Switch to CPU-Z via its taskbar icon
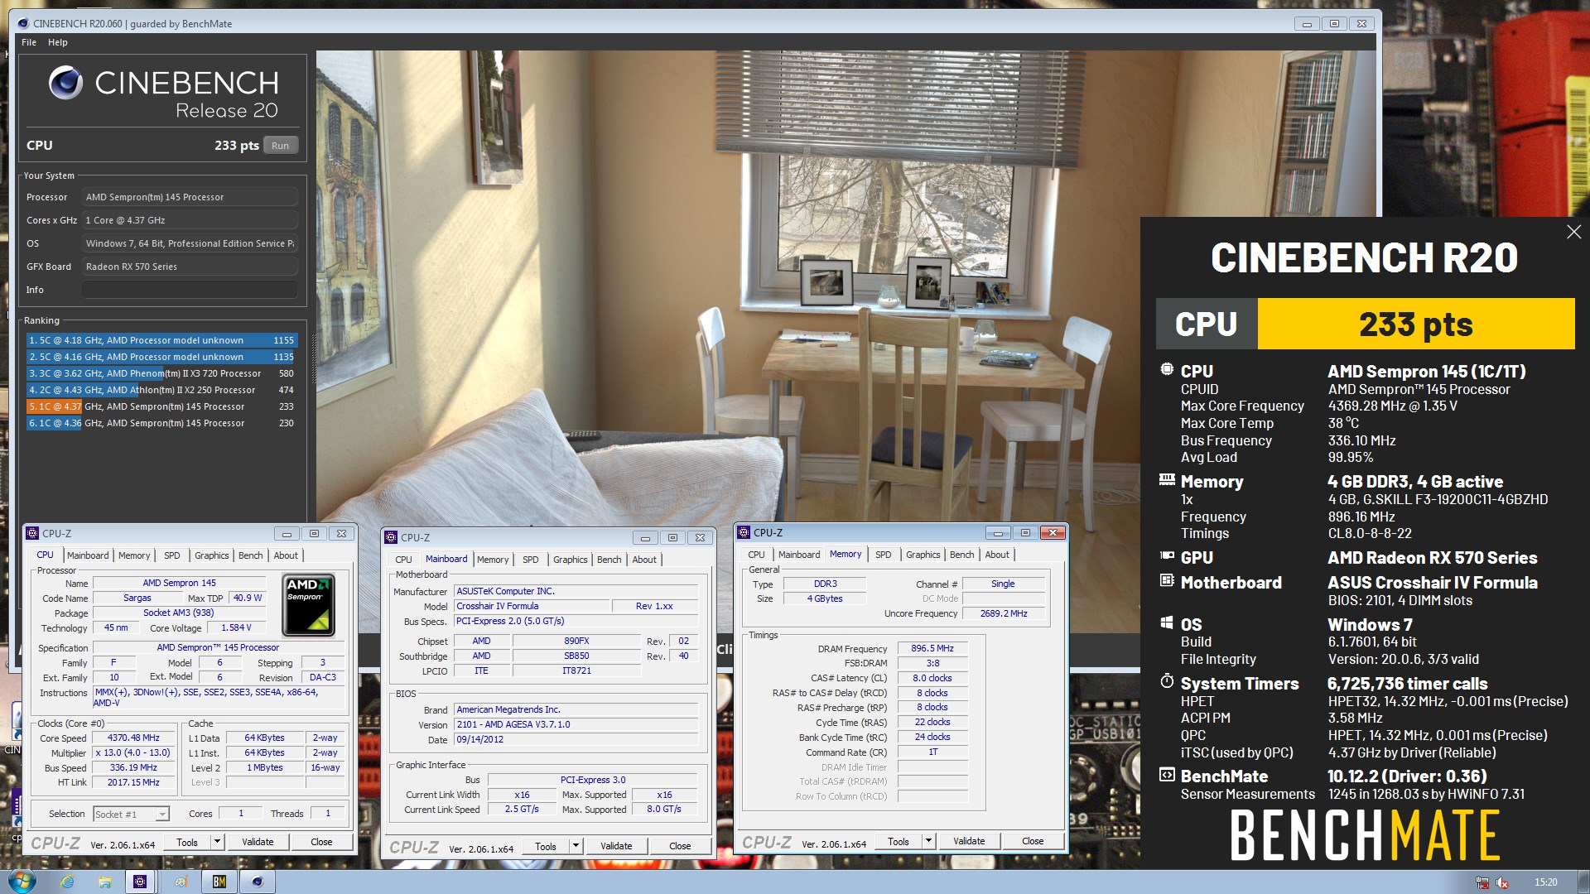 tap(140, 882)
